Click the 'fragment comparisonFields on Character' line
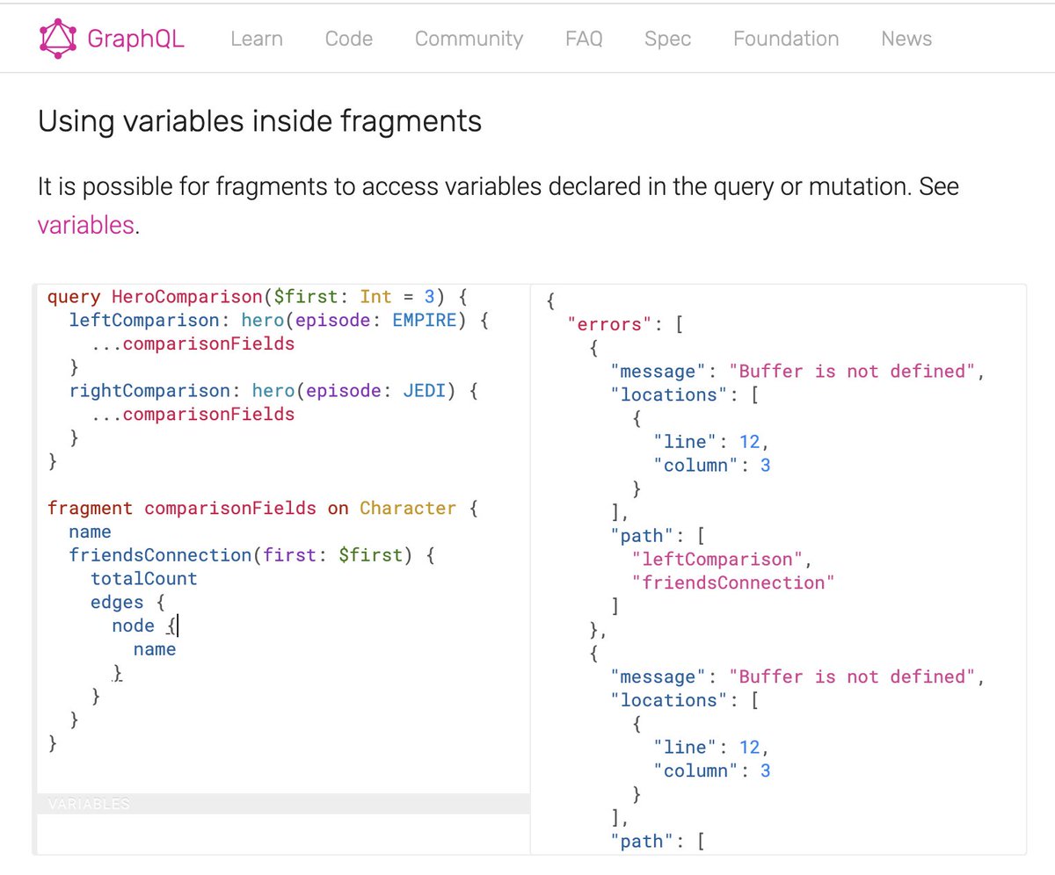The width and height of the screenshot is (1055, 875). [262, 508]
